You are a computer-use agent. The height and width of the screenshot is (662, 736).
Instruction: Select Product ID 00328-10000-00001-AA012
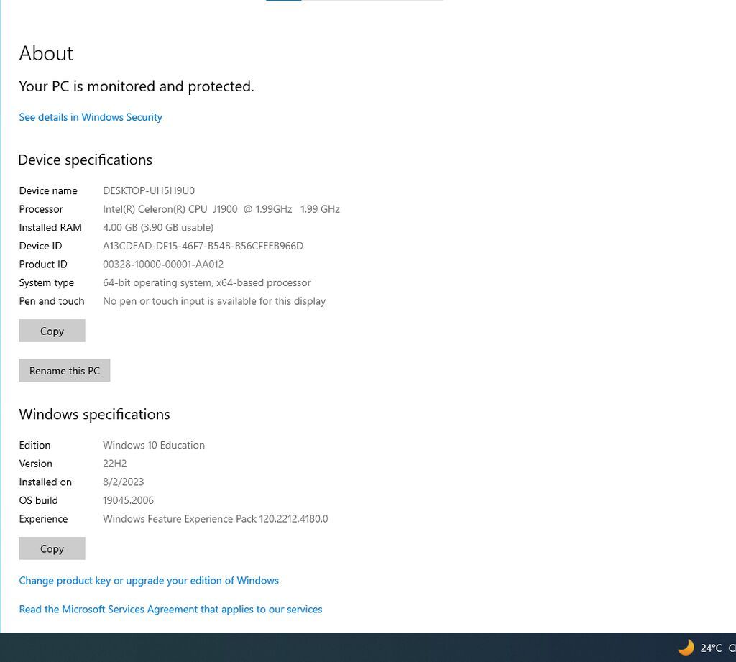(163, 264)
